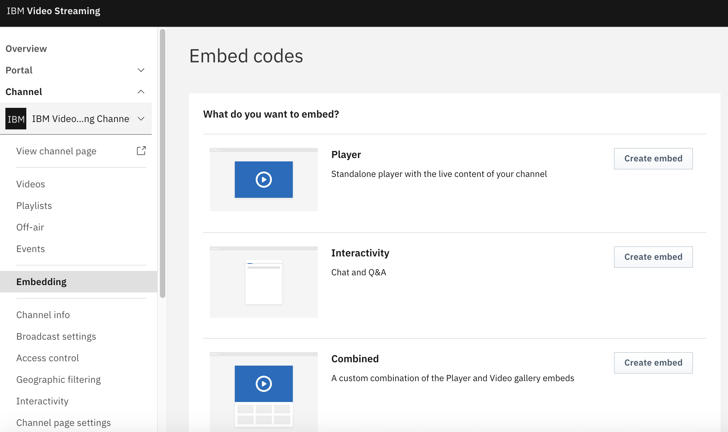
Task: Click the Interactivity embed preview thumbnail
Action: click(x=264, y=282)
